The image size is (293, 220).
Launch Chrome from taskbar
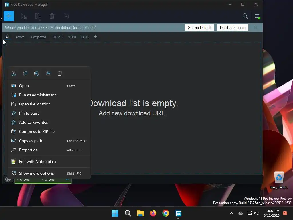click(x=166, y=213)
